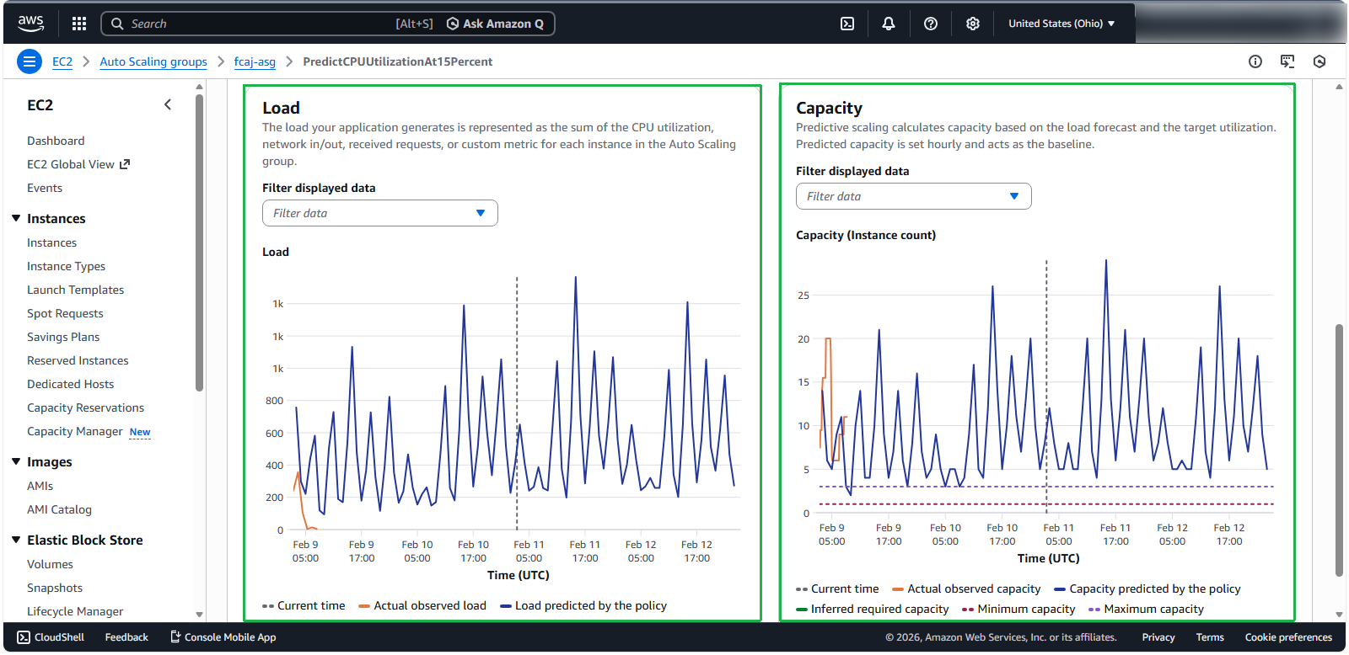Image resolution: width=1349 pixels, height=655 pixels.
Task: Open the AWS home logo
Action: pyautogui.click(x=30, y=24)
